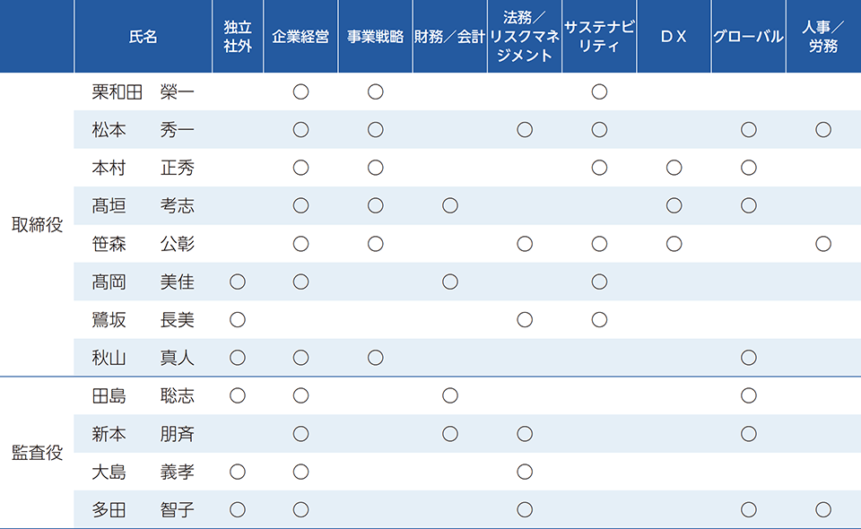Click the name 笹森 公彰
This screenshot has width=861, height=529.
143,244
